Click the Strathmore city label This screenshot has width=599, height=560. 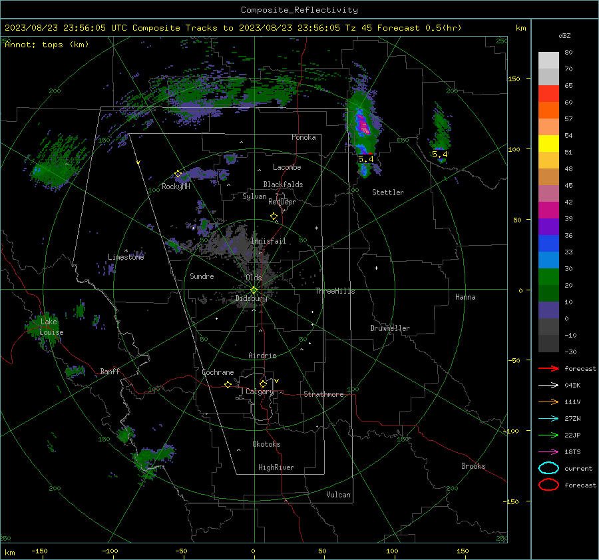tap(323, 394)
